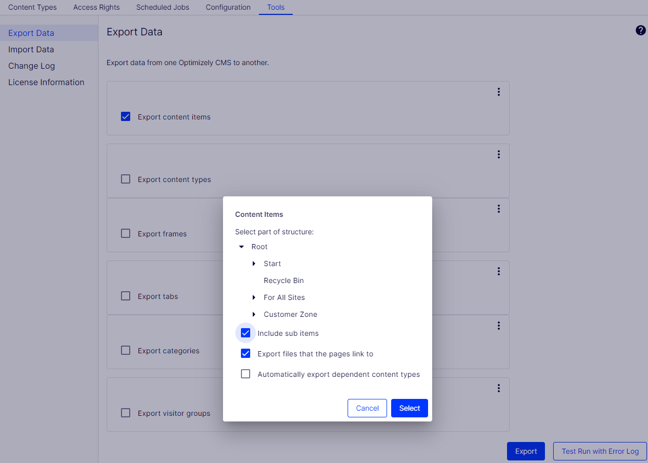Viewport: 648px width, 463px height.
Task: Open Change Log in the sidebar
Action: 49,66
